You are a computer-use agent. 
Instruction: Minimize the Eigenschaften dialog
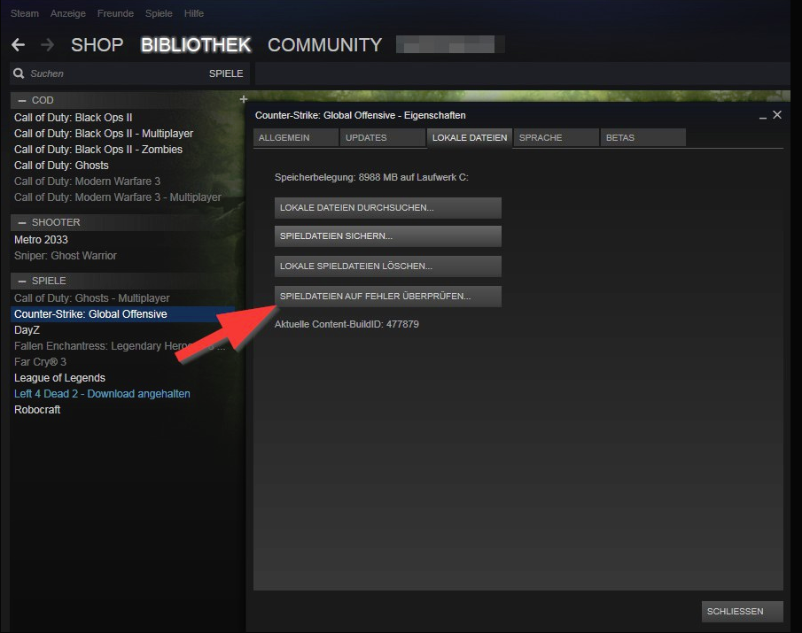click(763, 116)
